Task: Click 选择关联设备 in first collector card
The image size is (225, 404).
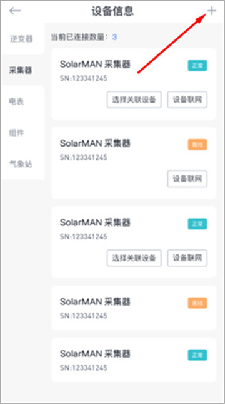Action: (134, 100)
